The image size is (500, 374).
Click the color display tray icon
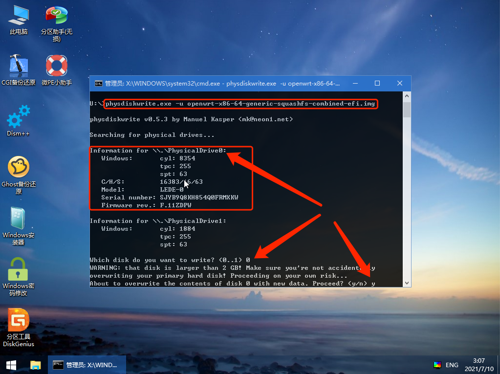point(437,365)
